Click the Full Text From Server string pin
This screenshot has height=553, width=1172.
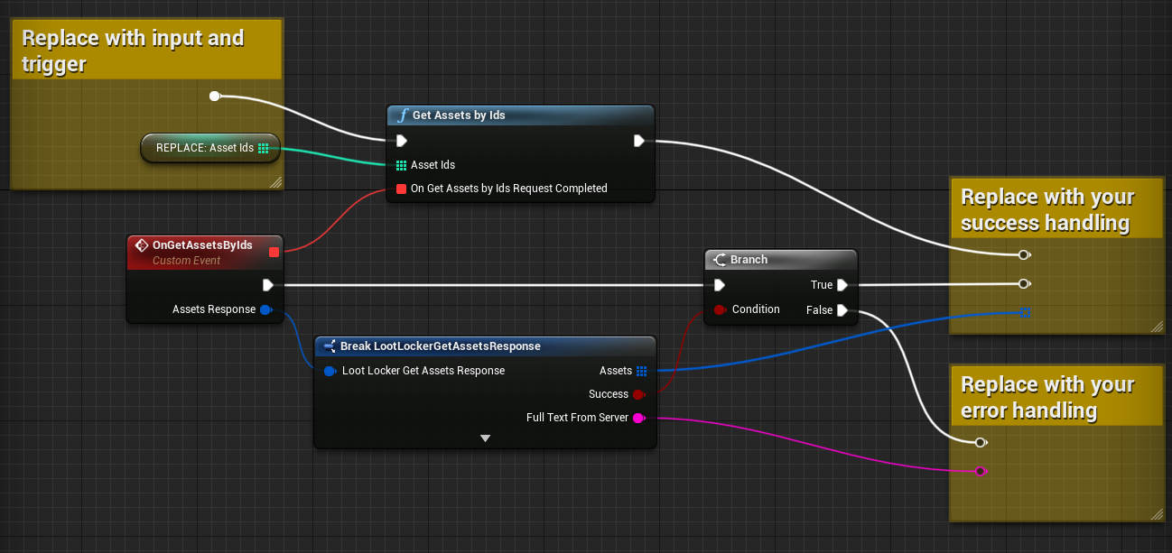638,418
